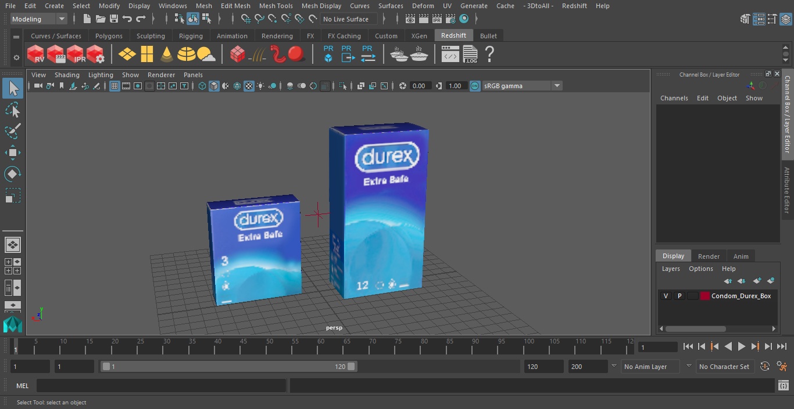The height and width of the screenshot is (409, 794).
Task: Click the Redshift red sphere icon
Action: [296, 55]
